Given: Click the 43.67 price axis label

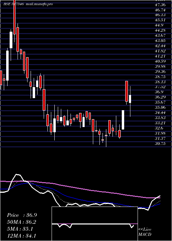Looking at the screenshot, I should 160,36.
